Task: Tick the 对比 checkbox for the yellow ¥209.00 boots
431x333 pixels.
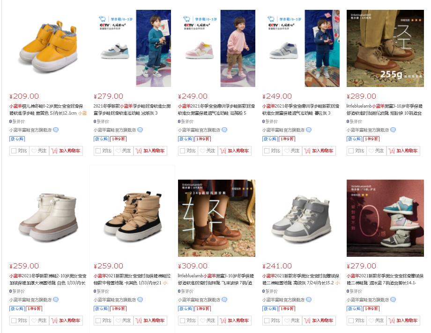Action: click(x=14, y=151)
